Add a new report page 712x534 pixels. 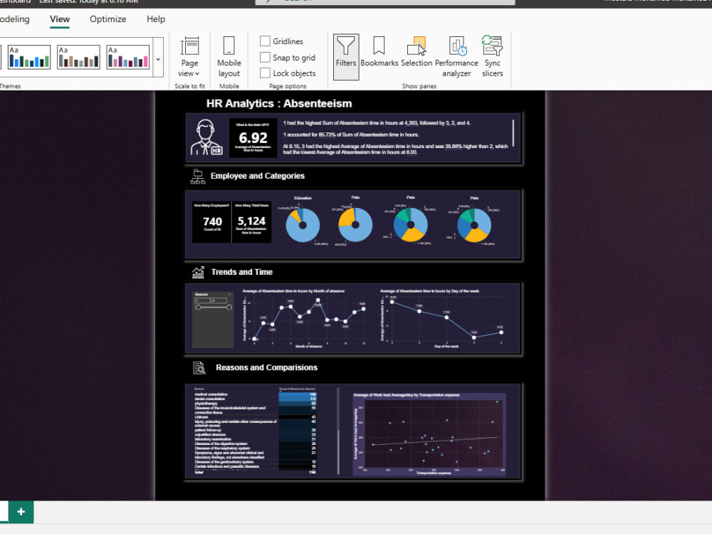21,512
